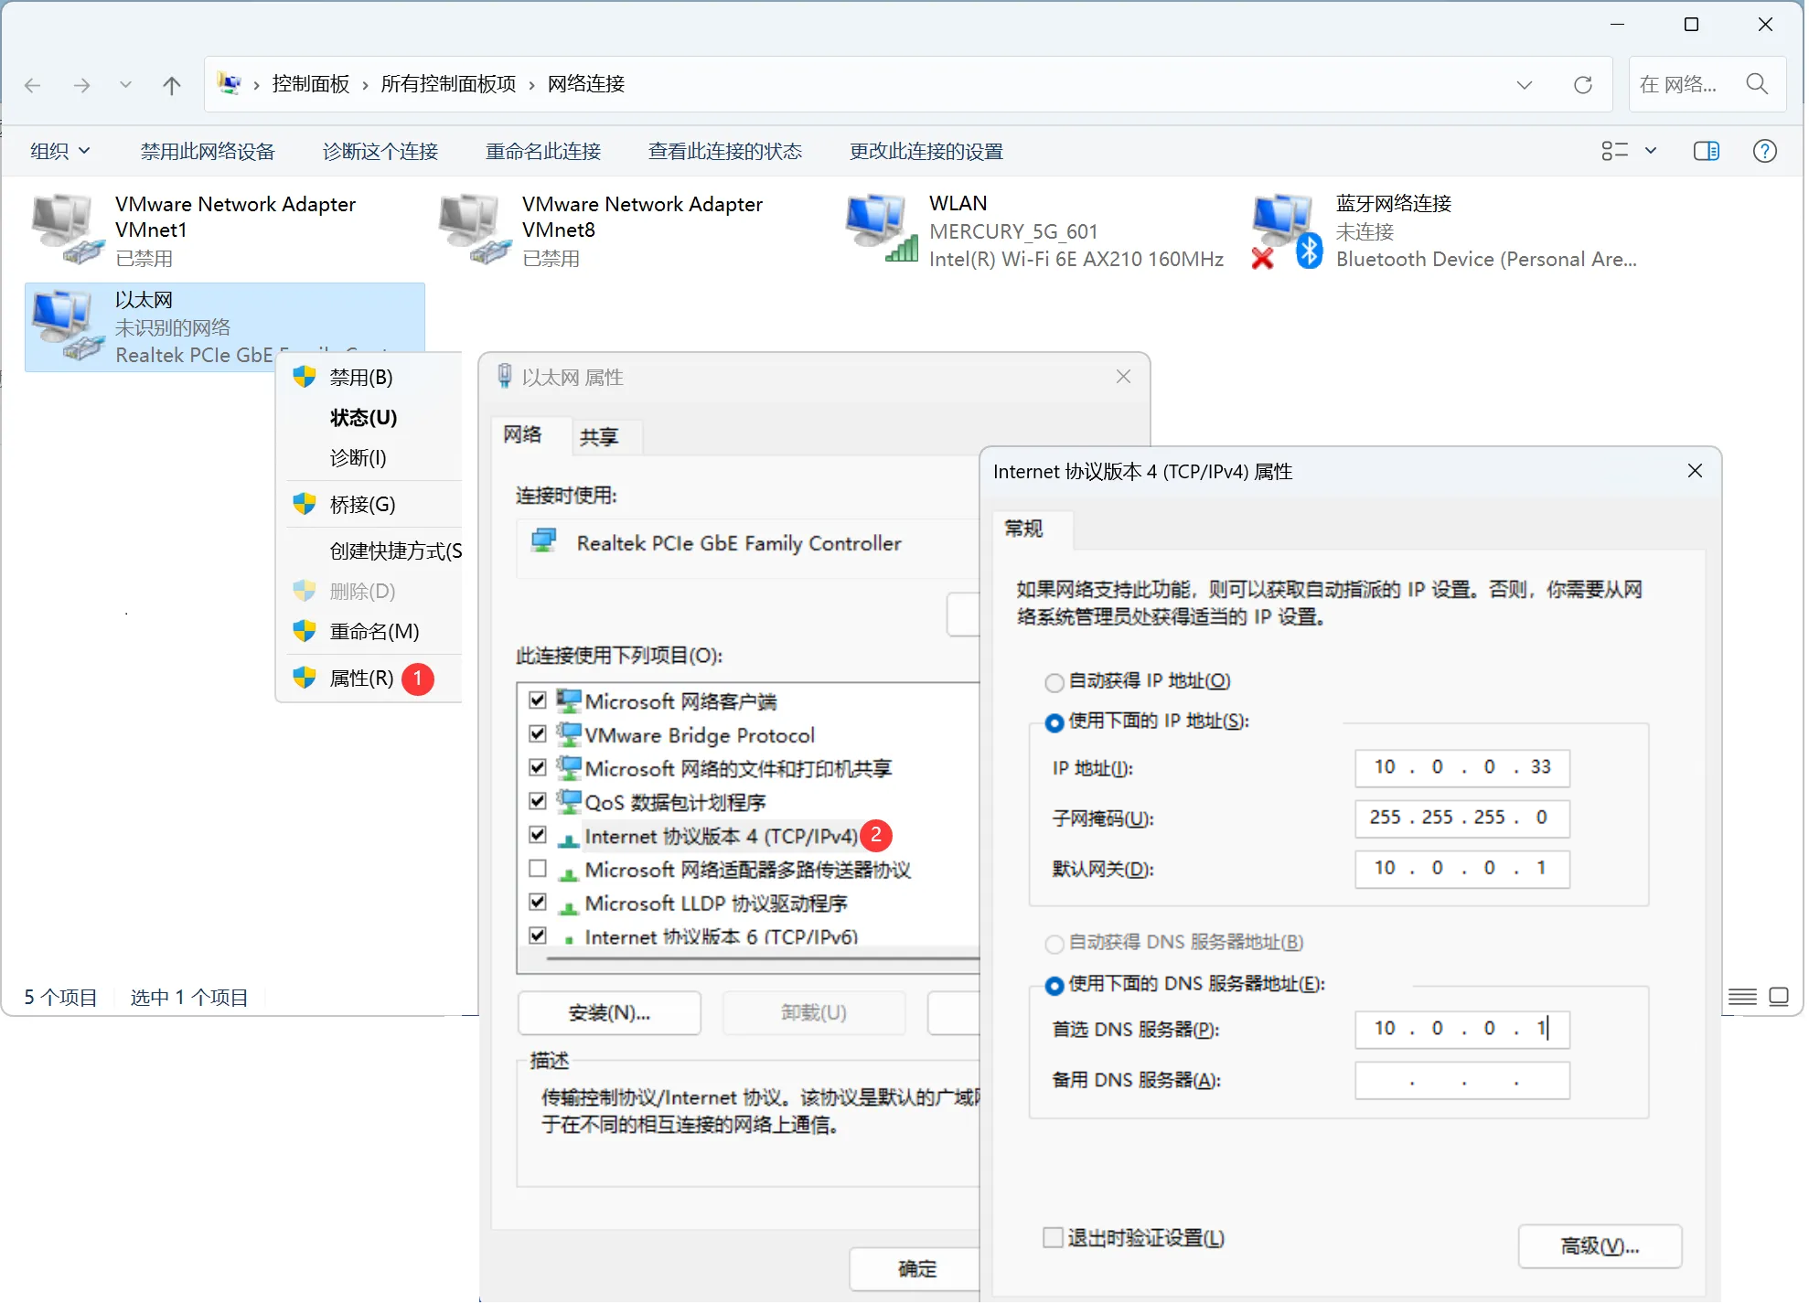Screen dimensions: 1809x1315
Task: Toggle Internet 协议版本 4 (TCP/IPv4) checkbox
Action: coord(538,835)
